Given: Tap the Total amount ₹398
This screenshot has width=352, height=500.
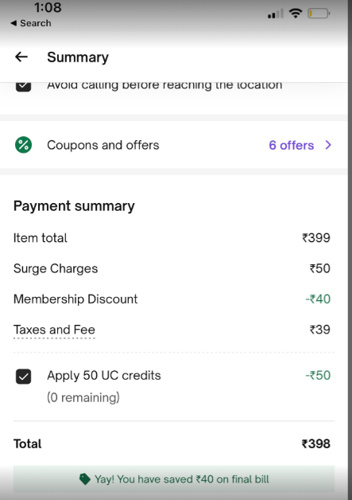Looking at the screenshot, I should coord(315,443).
